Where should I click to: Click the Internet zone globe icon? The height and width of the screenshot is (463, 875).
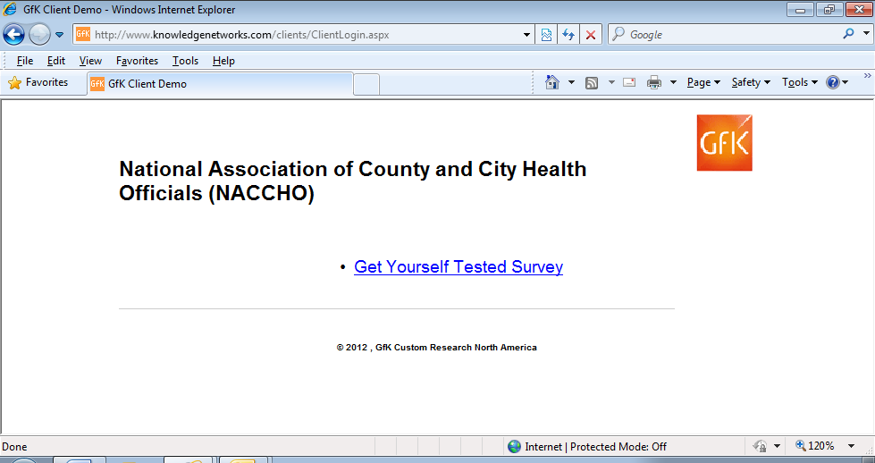tap(514, 446)
